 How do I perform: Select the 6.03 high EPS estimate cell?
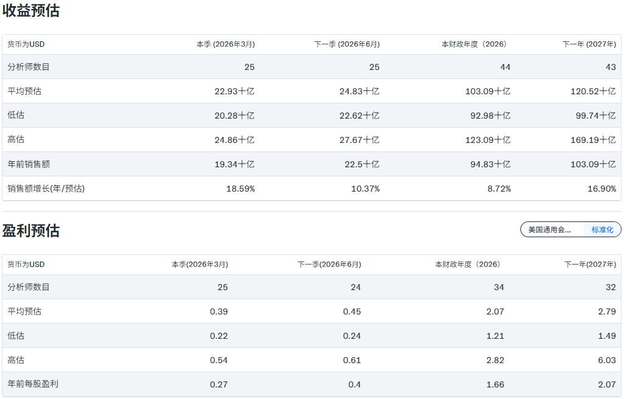click(607, 360)
